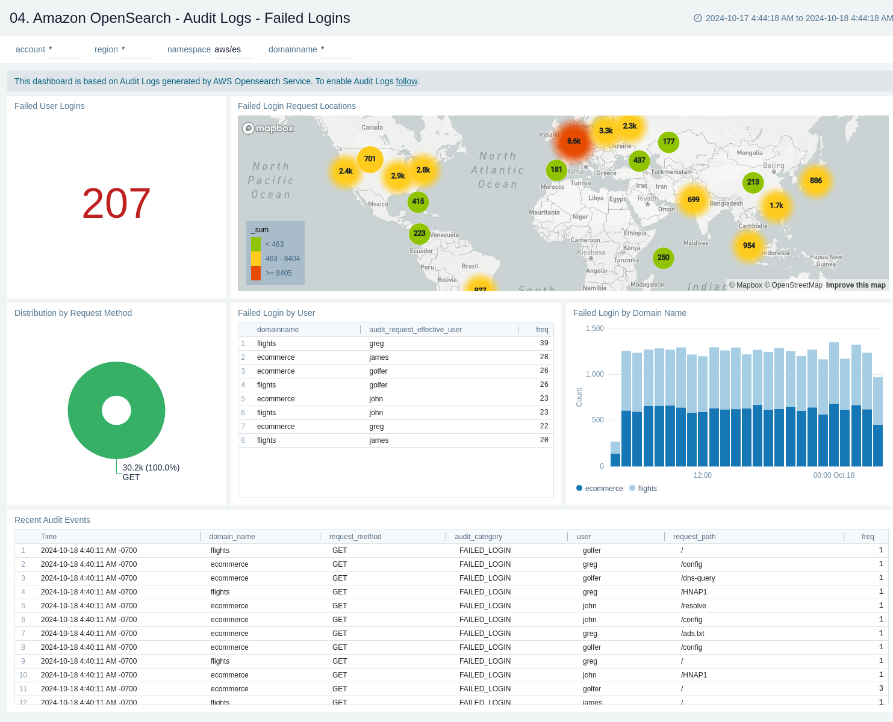Screen dimensions: 893x722
Task: Click the 886 map cluster marker
Action: pyautogui.click(x=816, y=180)
